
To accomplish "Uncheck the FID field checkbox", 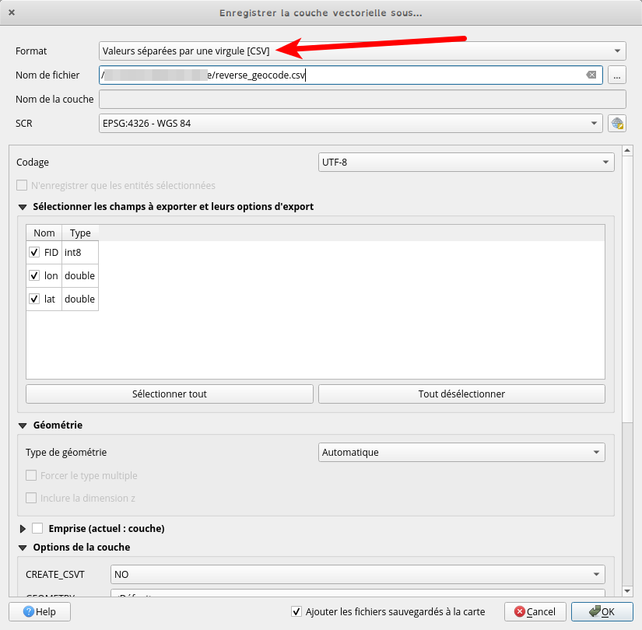I will (33, 252).
